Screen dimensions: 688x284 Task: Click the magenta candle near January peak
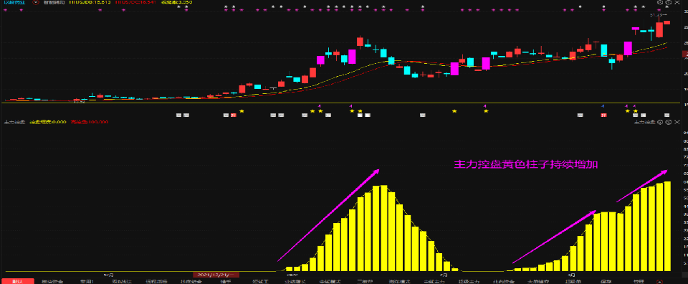[352, 56]
